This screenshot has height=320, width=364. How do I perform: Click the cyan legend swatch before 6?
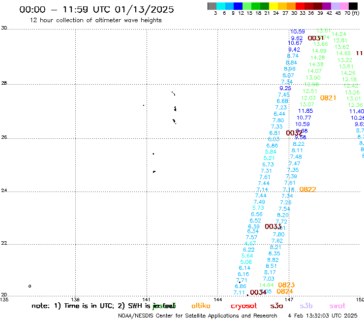[221, 6]
